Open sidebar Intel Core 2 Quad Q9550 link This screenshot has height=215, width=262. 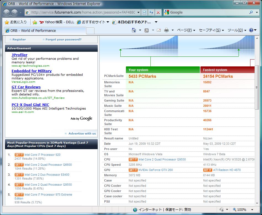(48, 185)
